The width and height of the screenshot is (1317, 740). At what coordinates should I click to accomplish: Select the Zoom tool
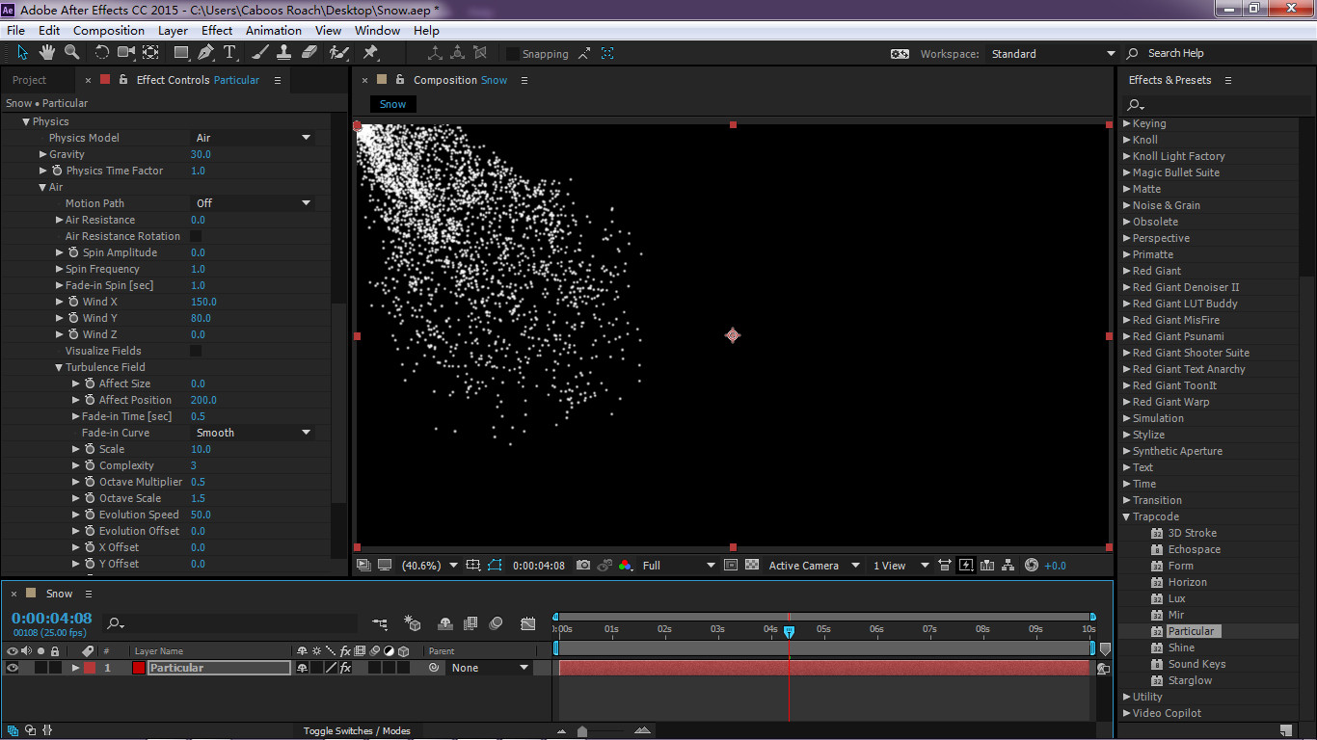pyautogui.click(x=71, y=52)
